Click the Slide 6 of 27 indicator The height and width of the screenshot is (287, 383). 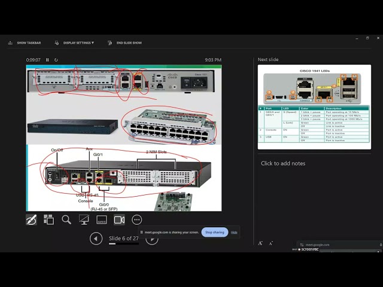(124, 239)
